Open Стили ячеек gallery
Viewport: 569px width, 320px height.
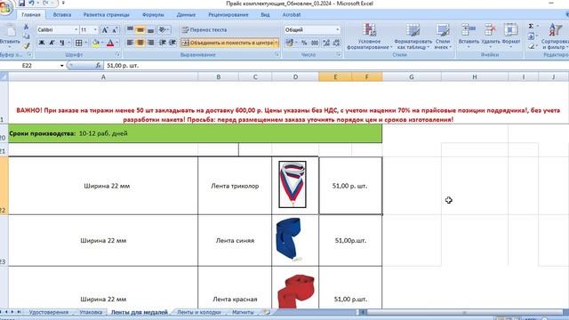pos(443,36)
